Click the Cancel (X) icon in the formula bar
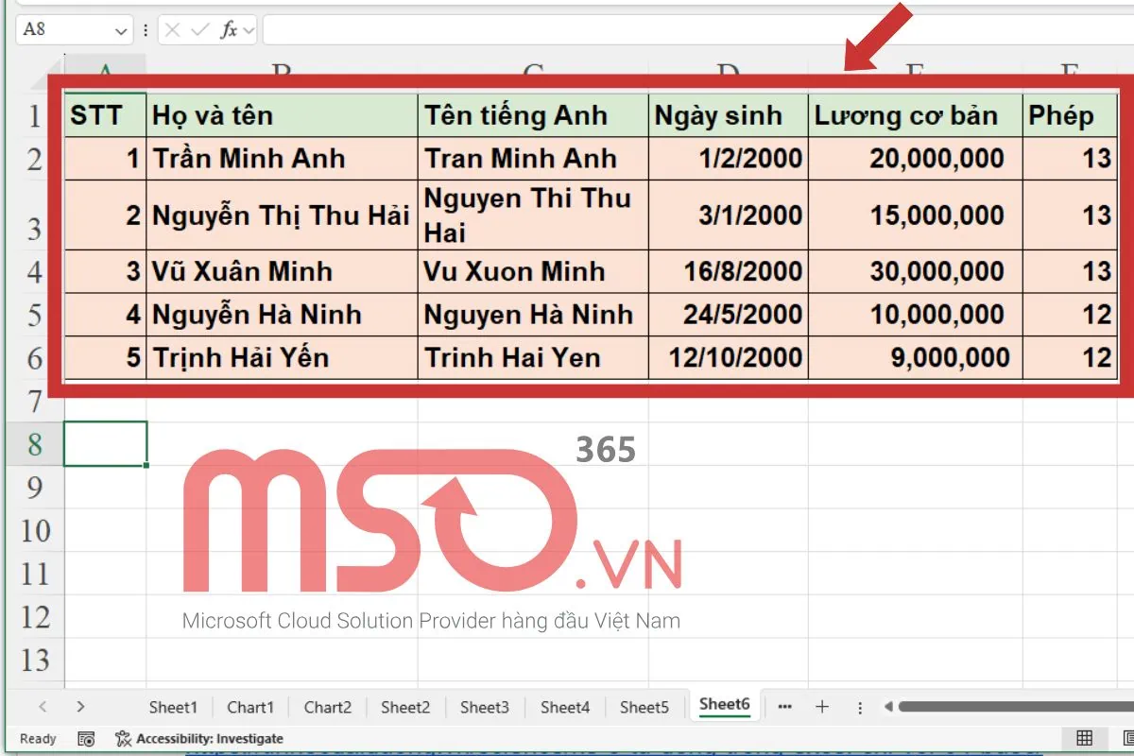 (172, 29)
